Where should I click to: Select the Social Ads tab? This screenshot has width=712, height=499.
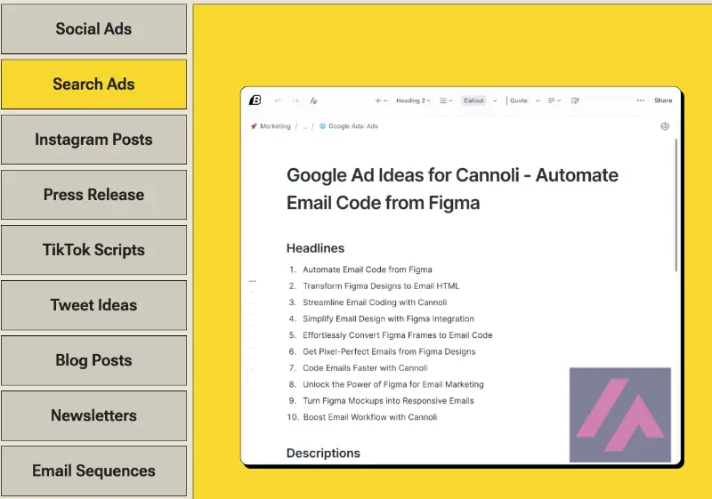(x=93, y=29)
